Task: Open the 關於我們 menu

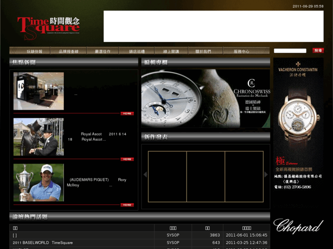Action: 203,51
